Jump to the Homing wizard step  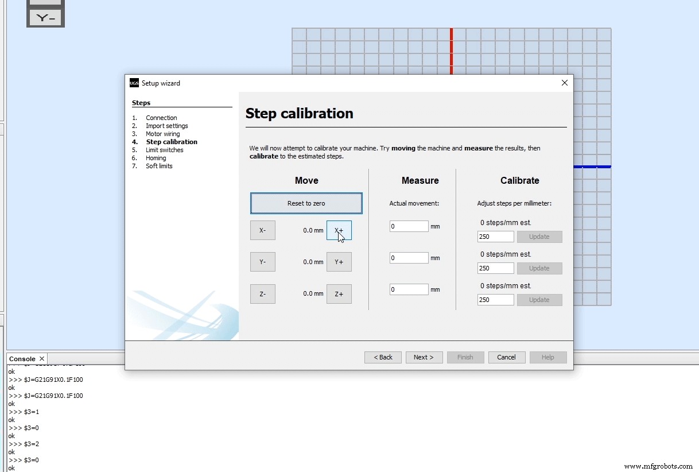(x=156, y=158)
